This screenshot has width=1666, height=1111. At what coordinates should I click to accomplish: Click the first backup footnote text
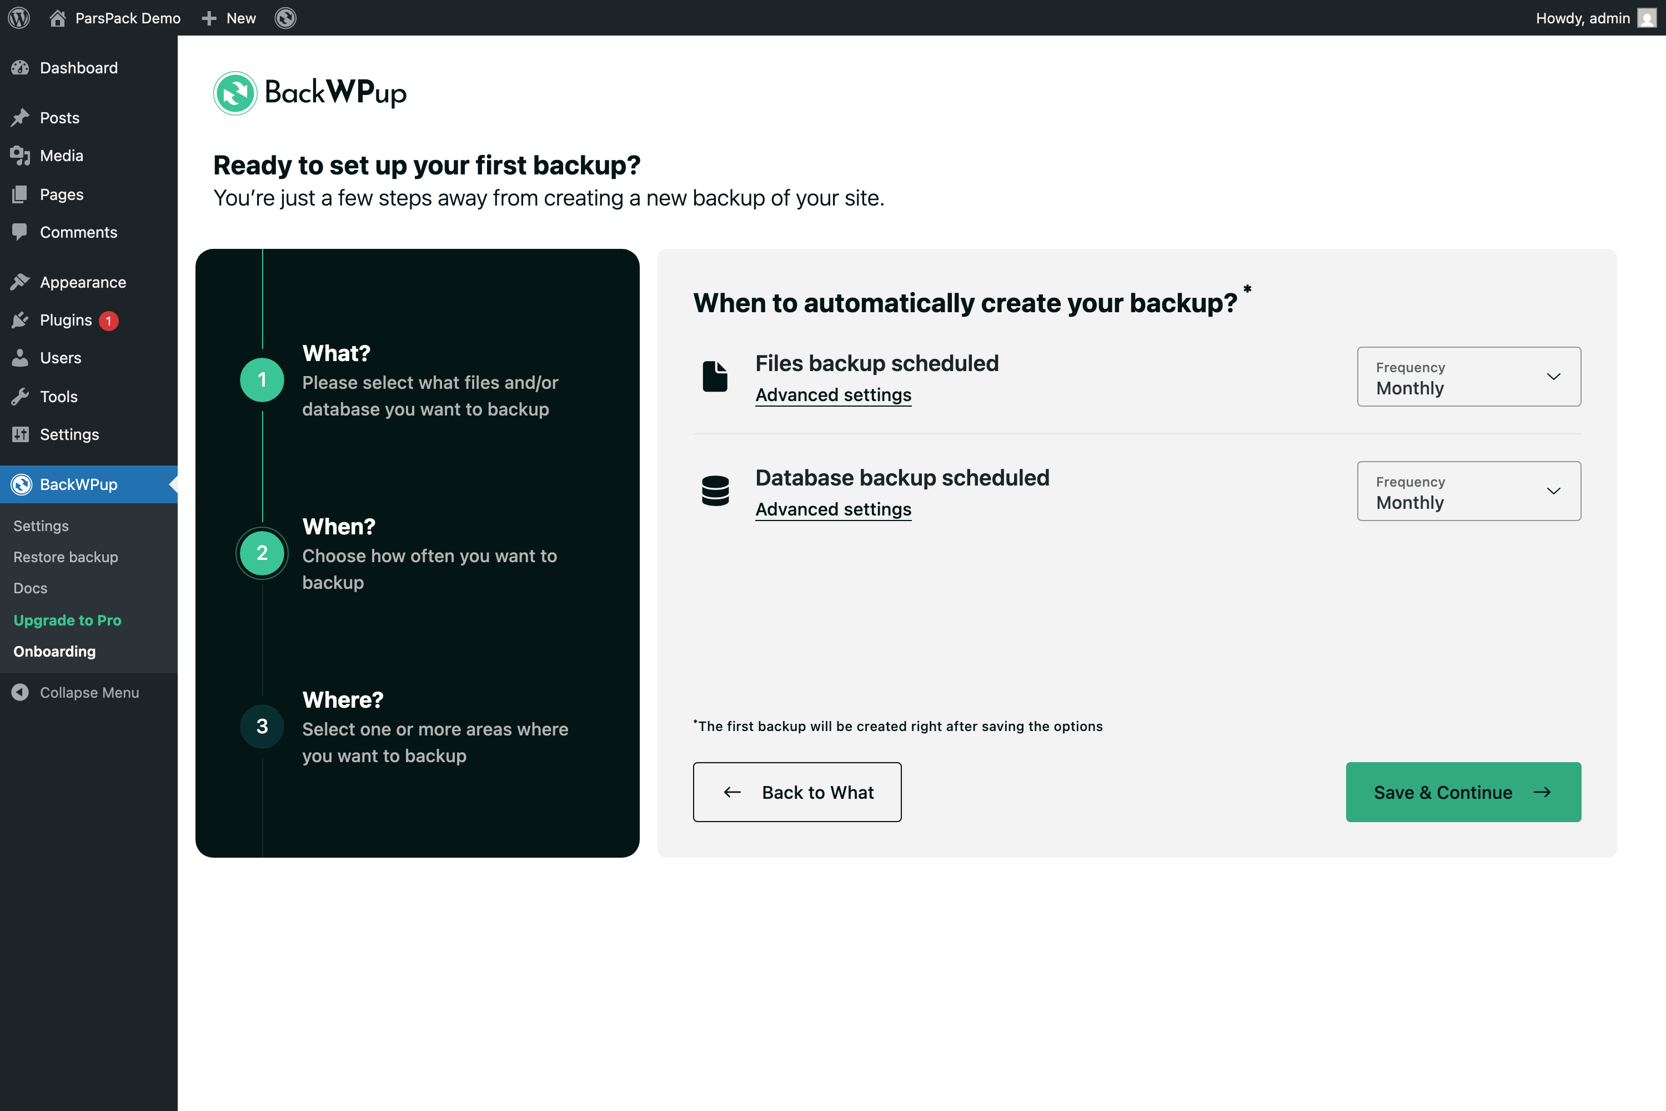[x=898, y=726]
